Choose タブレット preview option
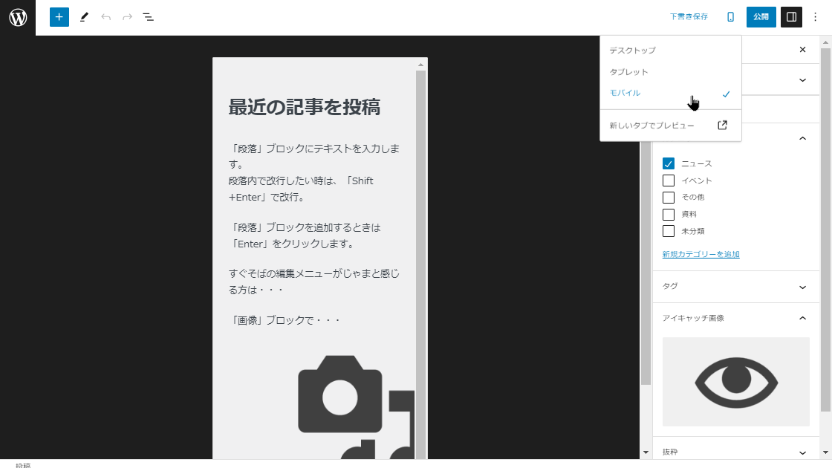The width and height of the screenshot is (832, 468). coord(628,72)
